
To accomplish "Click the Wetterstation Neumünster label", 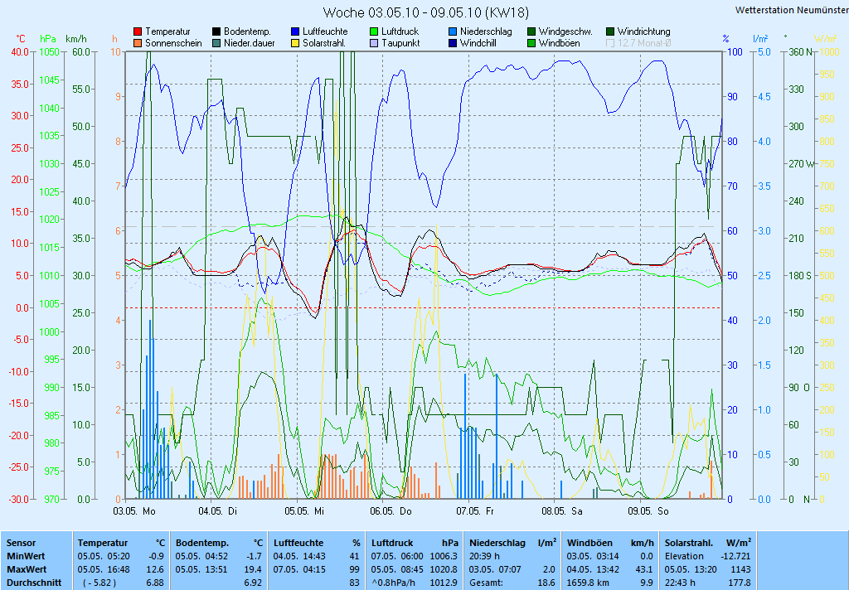I will (x=792, y=10).
